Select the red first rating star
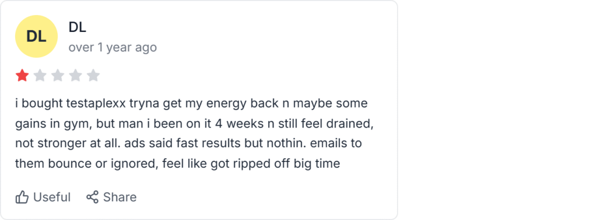The height and width of the screenshot is (220, 597). pyautogui.click(x=22, y=76)
